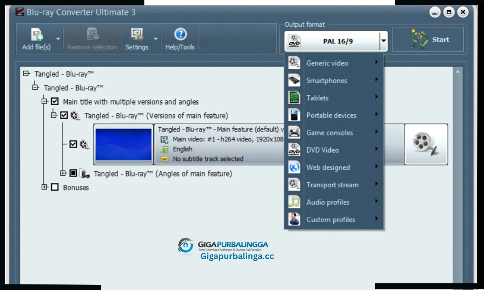Click the DVD Video disc icon
Image resolution: width=484 pixels, height=290 pixels.
[294, 150]
